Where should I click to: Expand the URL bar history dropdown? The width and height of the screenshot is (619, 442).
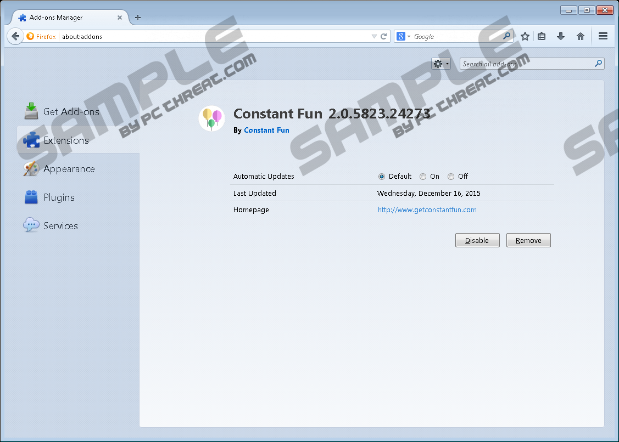[374, 36]
